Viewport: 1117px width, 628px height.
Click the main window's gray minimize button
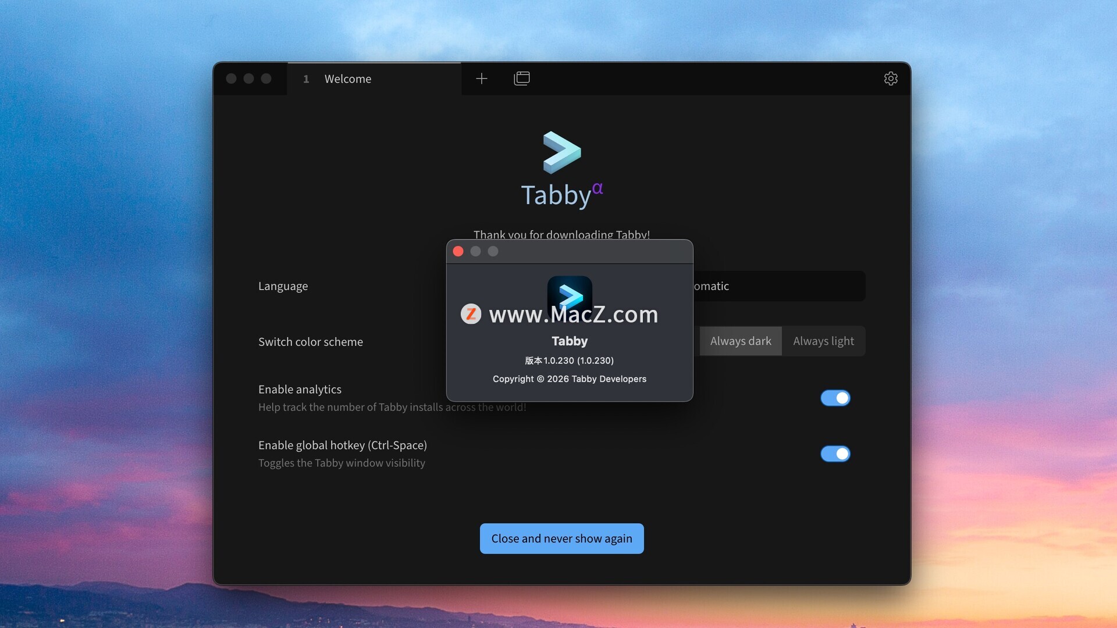(248, 78)
